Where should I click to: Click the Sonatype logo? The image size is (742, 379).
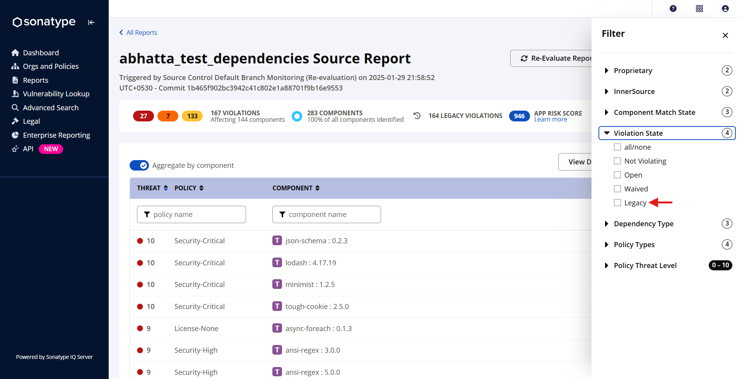[x=44, y=22]
